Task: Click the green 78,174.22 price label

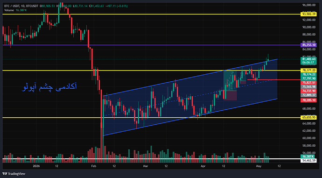Action: [x=308, y=74]
